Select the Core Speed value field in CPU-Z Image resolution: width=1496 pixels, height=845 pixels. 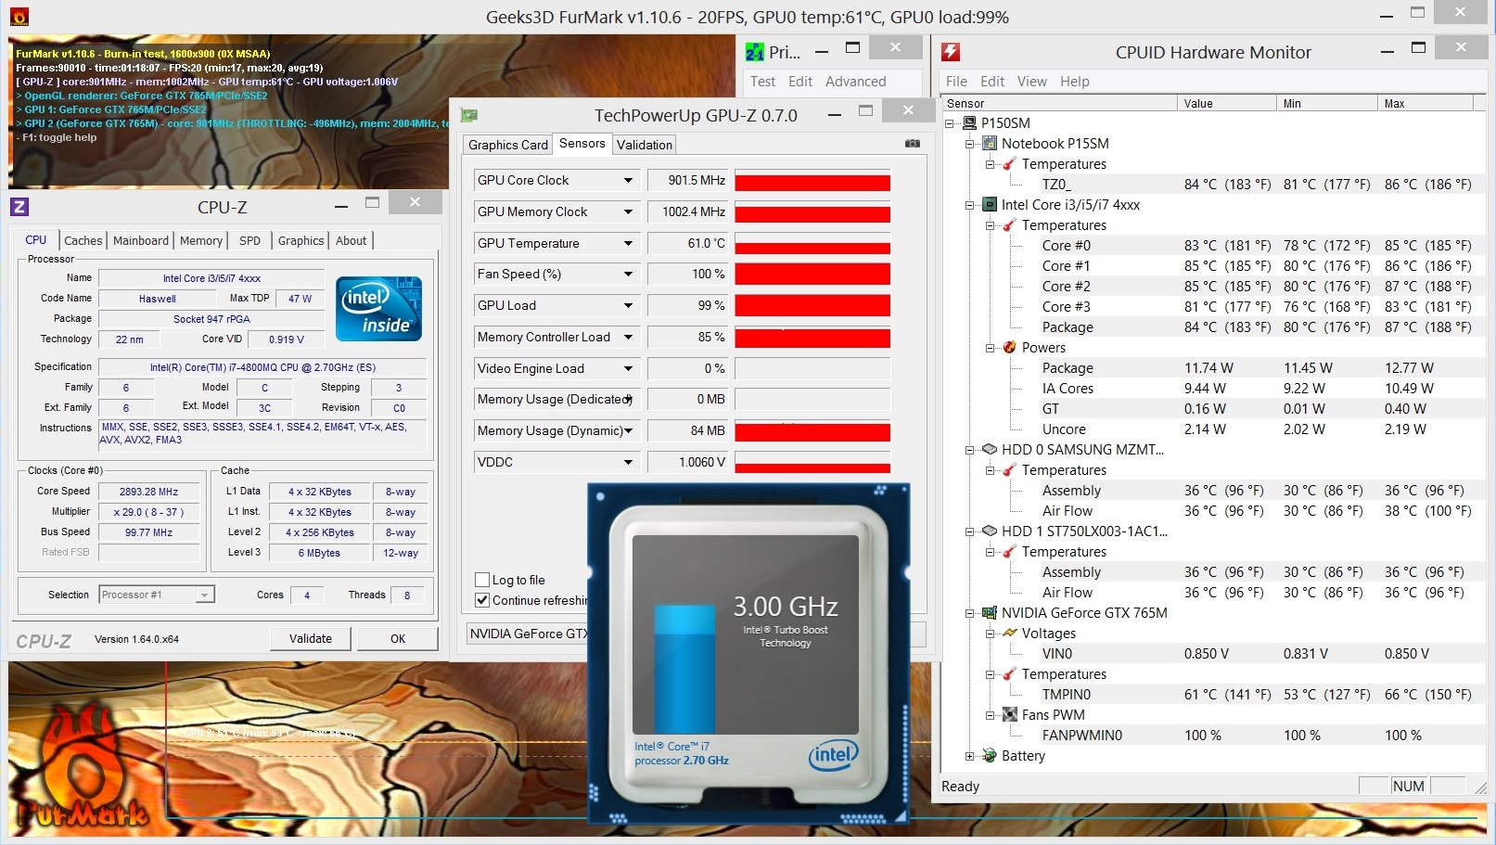pos(149,492)
